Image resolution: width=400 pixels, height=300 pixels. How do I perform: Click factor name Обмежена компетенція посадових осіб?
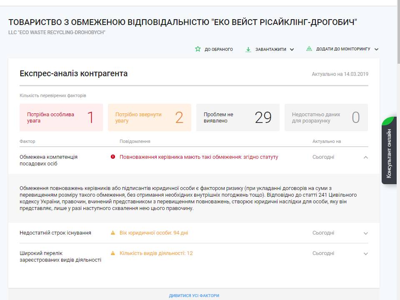tap(48, 160)
